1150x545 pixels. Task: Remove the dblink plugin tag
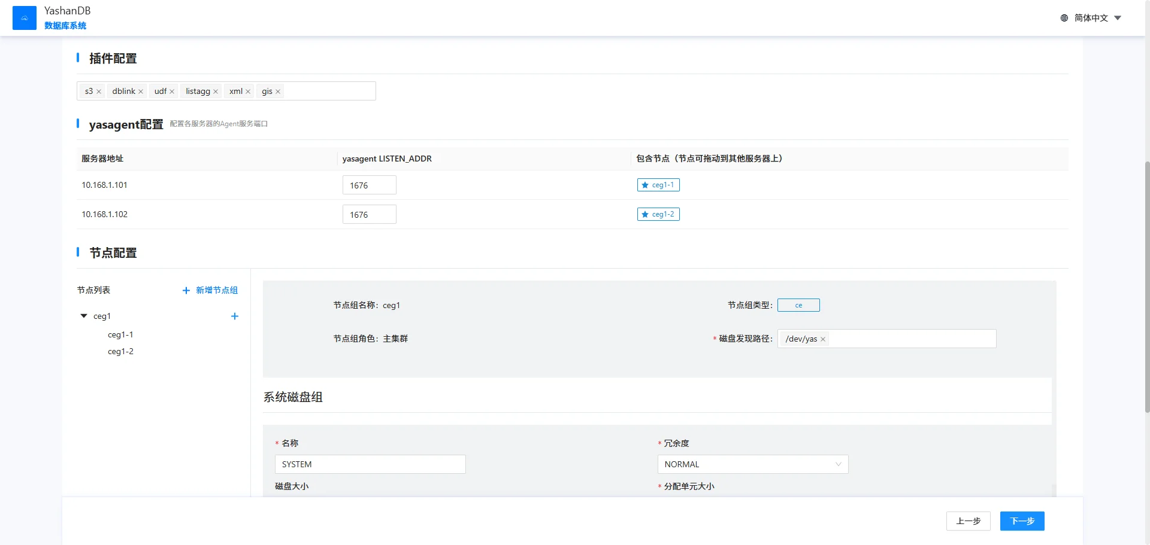pos(141,92)
